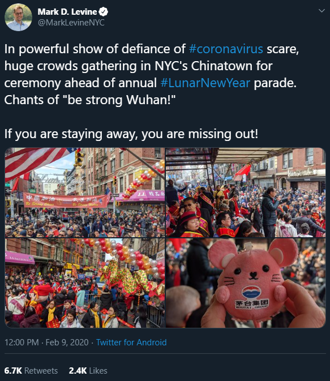Viewport: 330px width, 381px height.
Task: Click the Moutai Group logo on the plush mouse
Action: pyautogui.click(x=251, y=298)
